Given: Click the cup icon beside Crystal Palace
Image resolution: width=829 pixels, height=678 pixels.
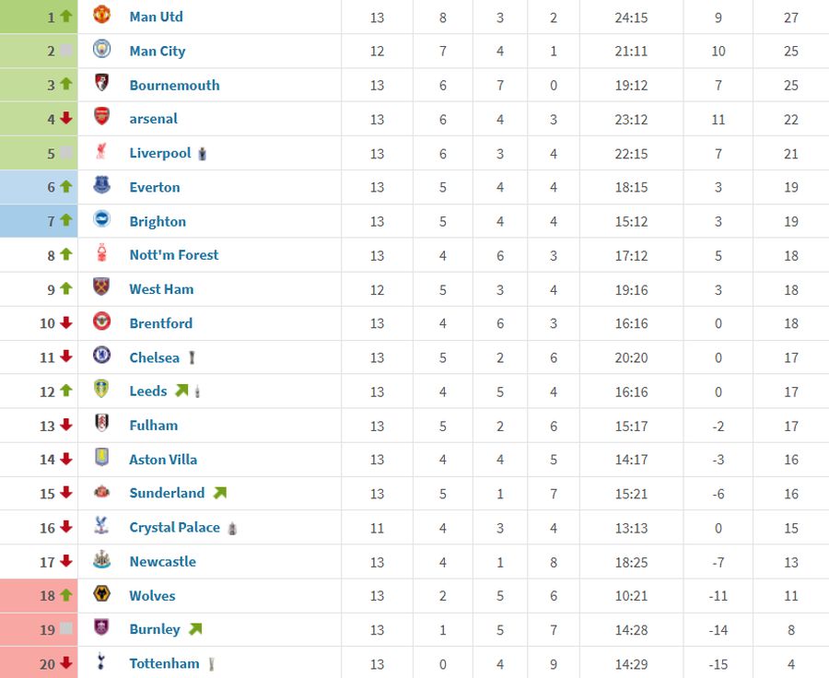Looking at the screenshot, I should pos(233,528).
